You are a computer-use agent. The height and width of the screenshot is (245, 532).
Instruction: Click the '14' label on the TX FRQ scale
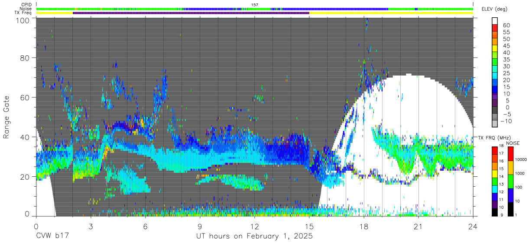(502, 176)
